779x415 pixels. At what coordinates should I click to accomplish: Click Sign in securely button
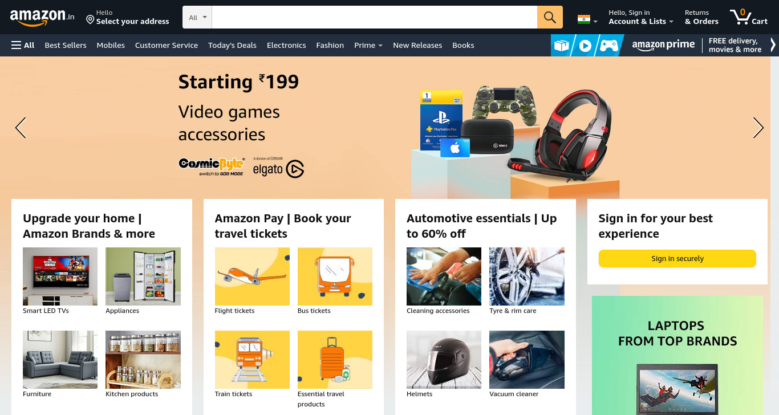coord(677,259)
